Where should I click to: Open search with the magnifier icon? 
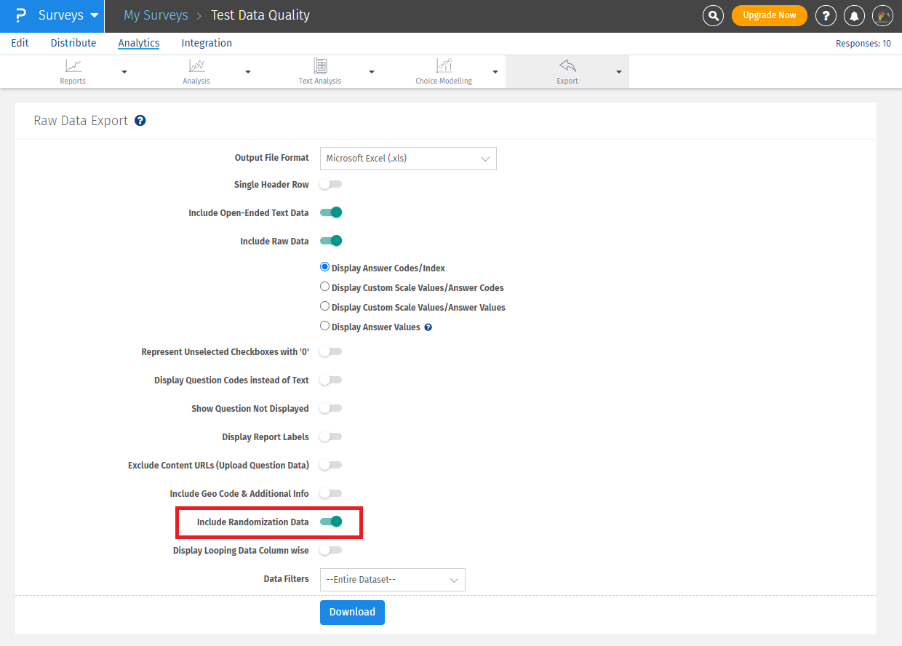coord(714,15)
